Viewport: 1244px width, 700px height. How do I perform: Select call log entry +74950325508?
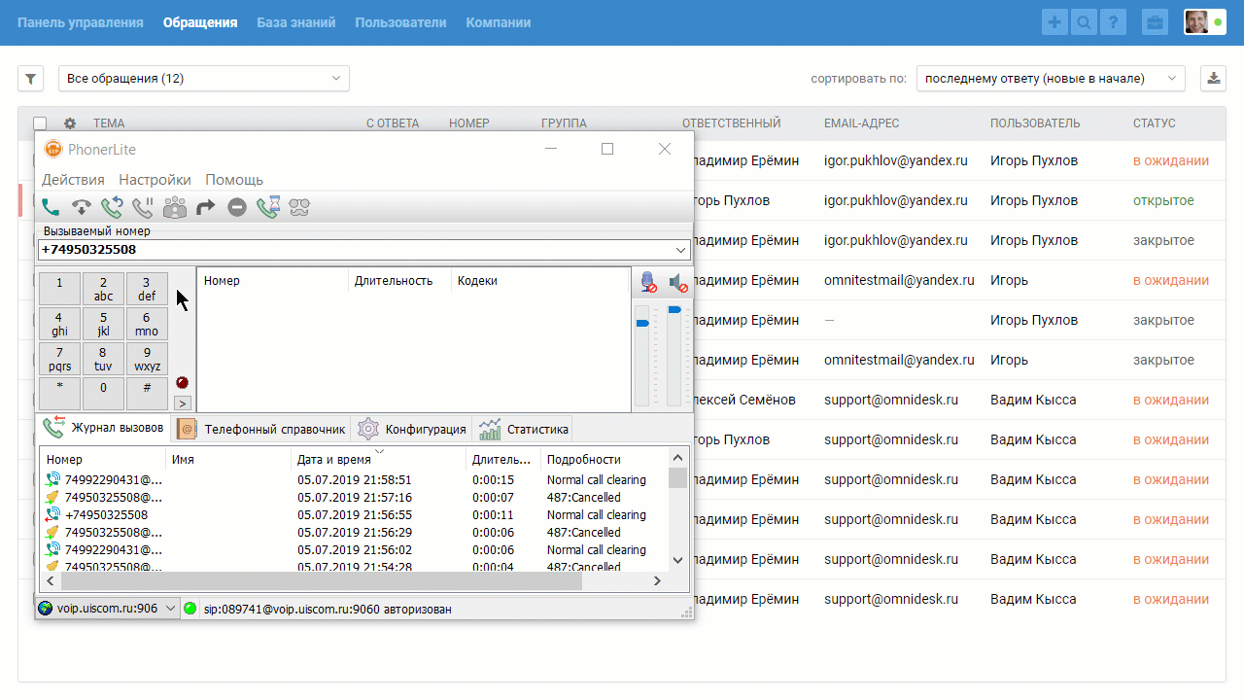tap(355, 514)
